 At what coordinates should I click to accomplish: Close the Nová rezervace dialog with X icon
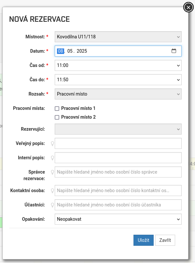[x=188, y=7]
